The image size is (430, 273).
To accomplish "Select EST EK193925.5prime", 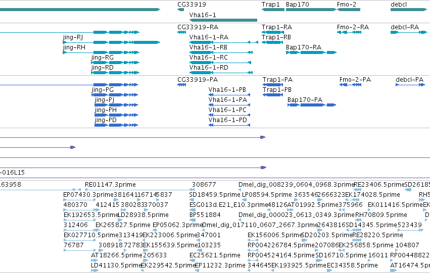I will [x=299, y=265].
